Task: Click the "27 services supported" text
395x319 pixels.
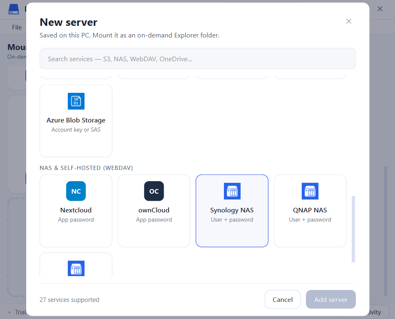Action: point(69,299)
